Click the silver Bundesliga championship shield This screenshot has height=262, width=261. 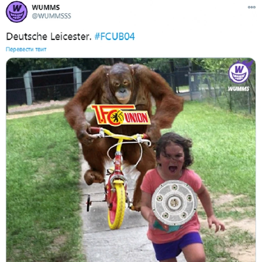[174, 203]
